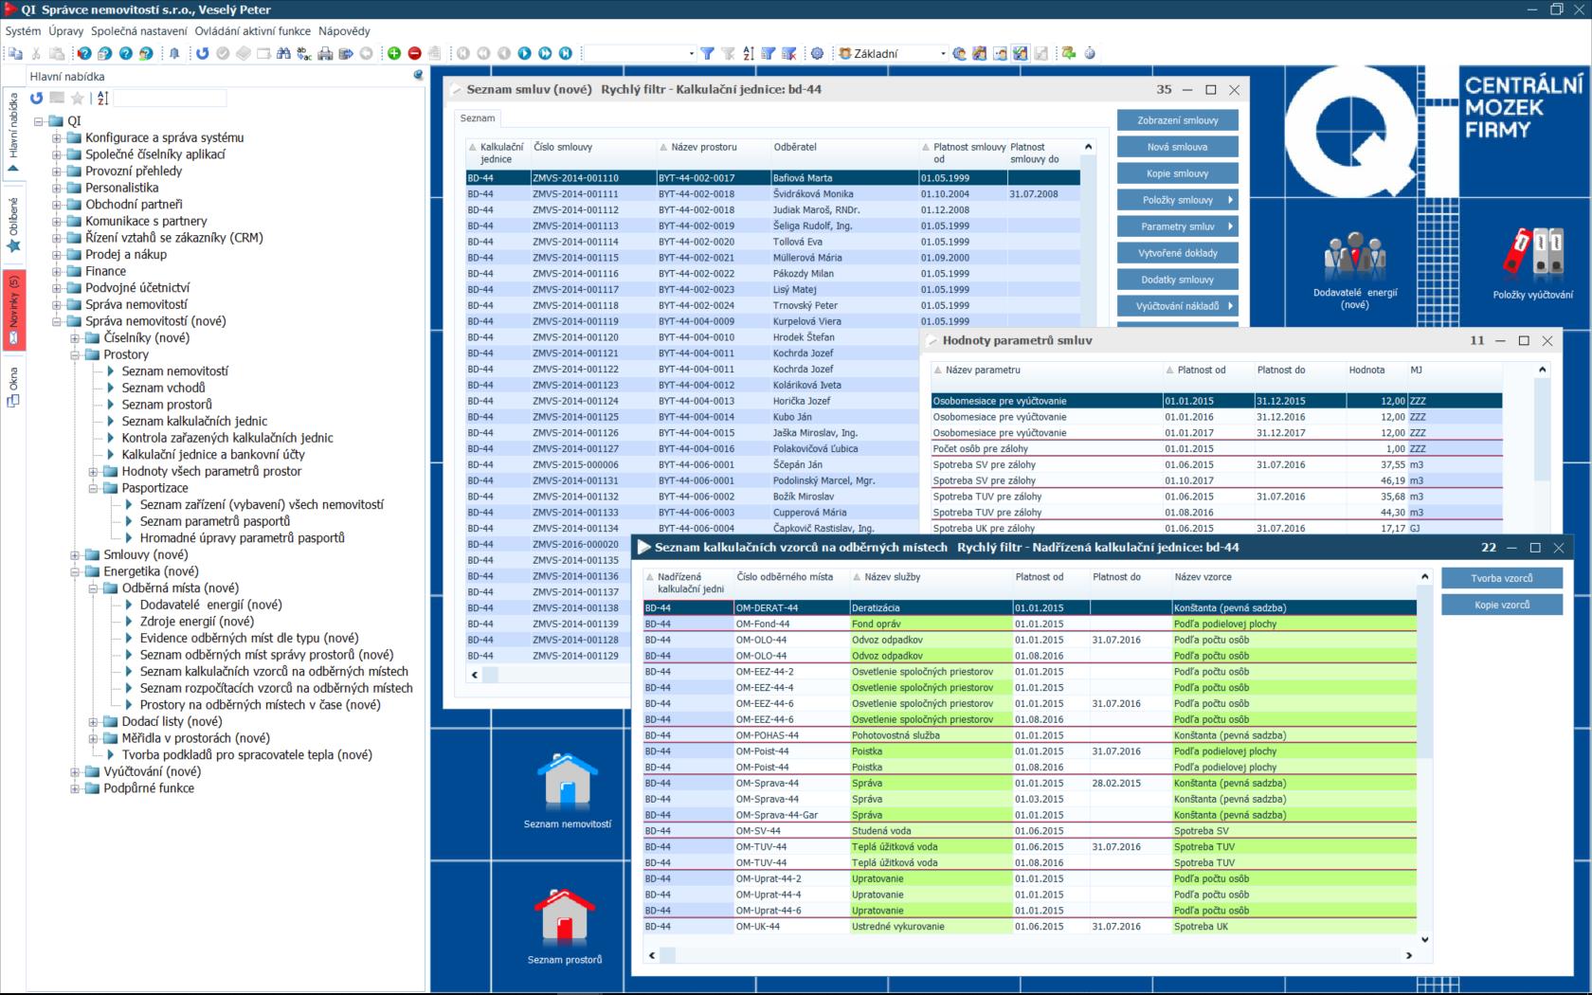Expand the Vyúčtování (nové) tree node

(75, 771)
